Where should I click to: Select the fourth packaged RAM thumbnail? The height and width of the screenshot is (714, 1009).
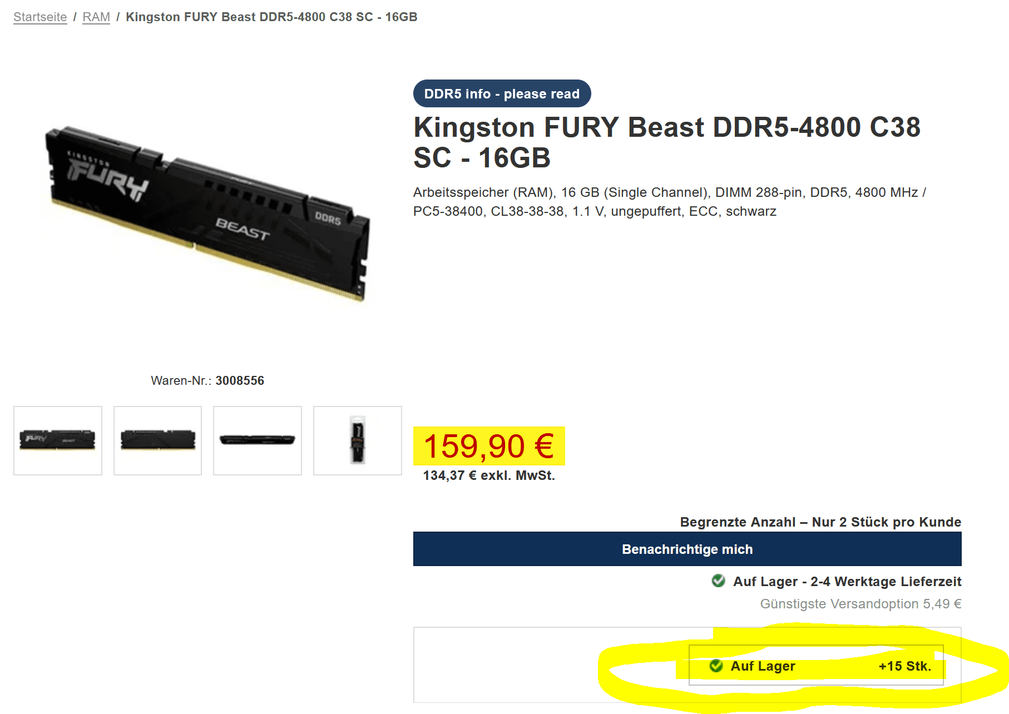358,440
